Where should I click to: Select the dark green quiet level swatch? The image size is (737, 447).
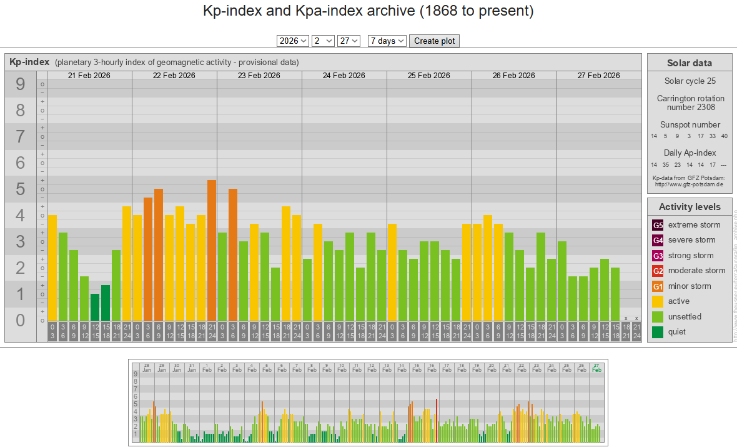tap(658, 332)
